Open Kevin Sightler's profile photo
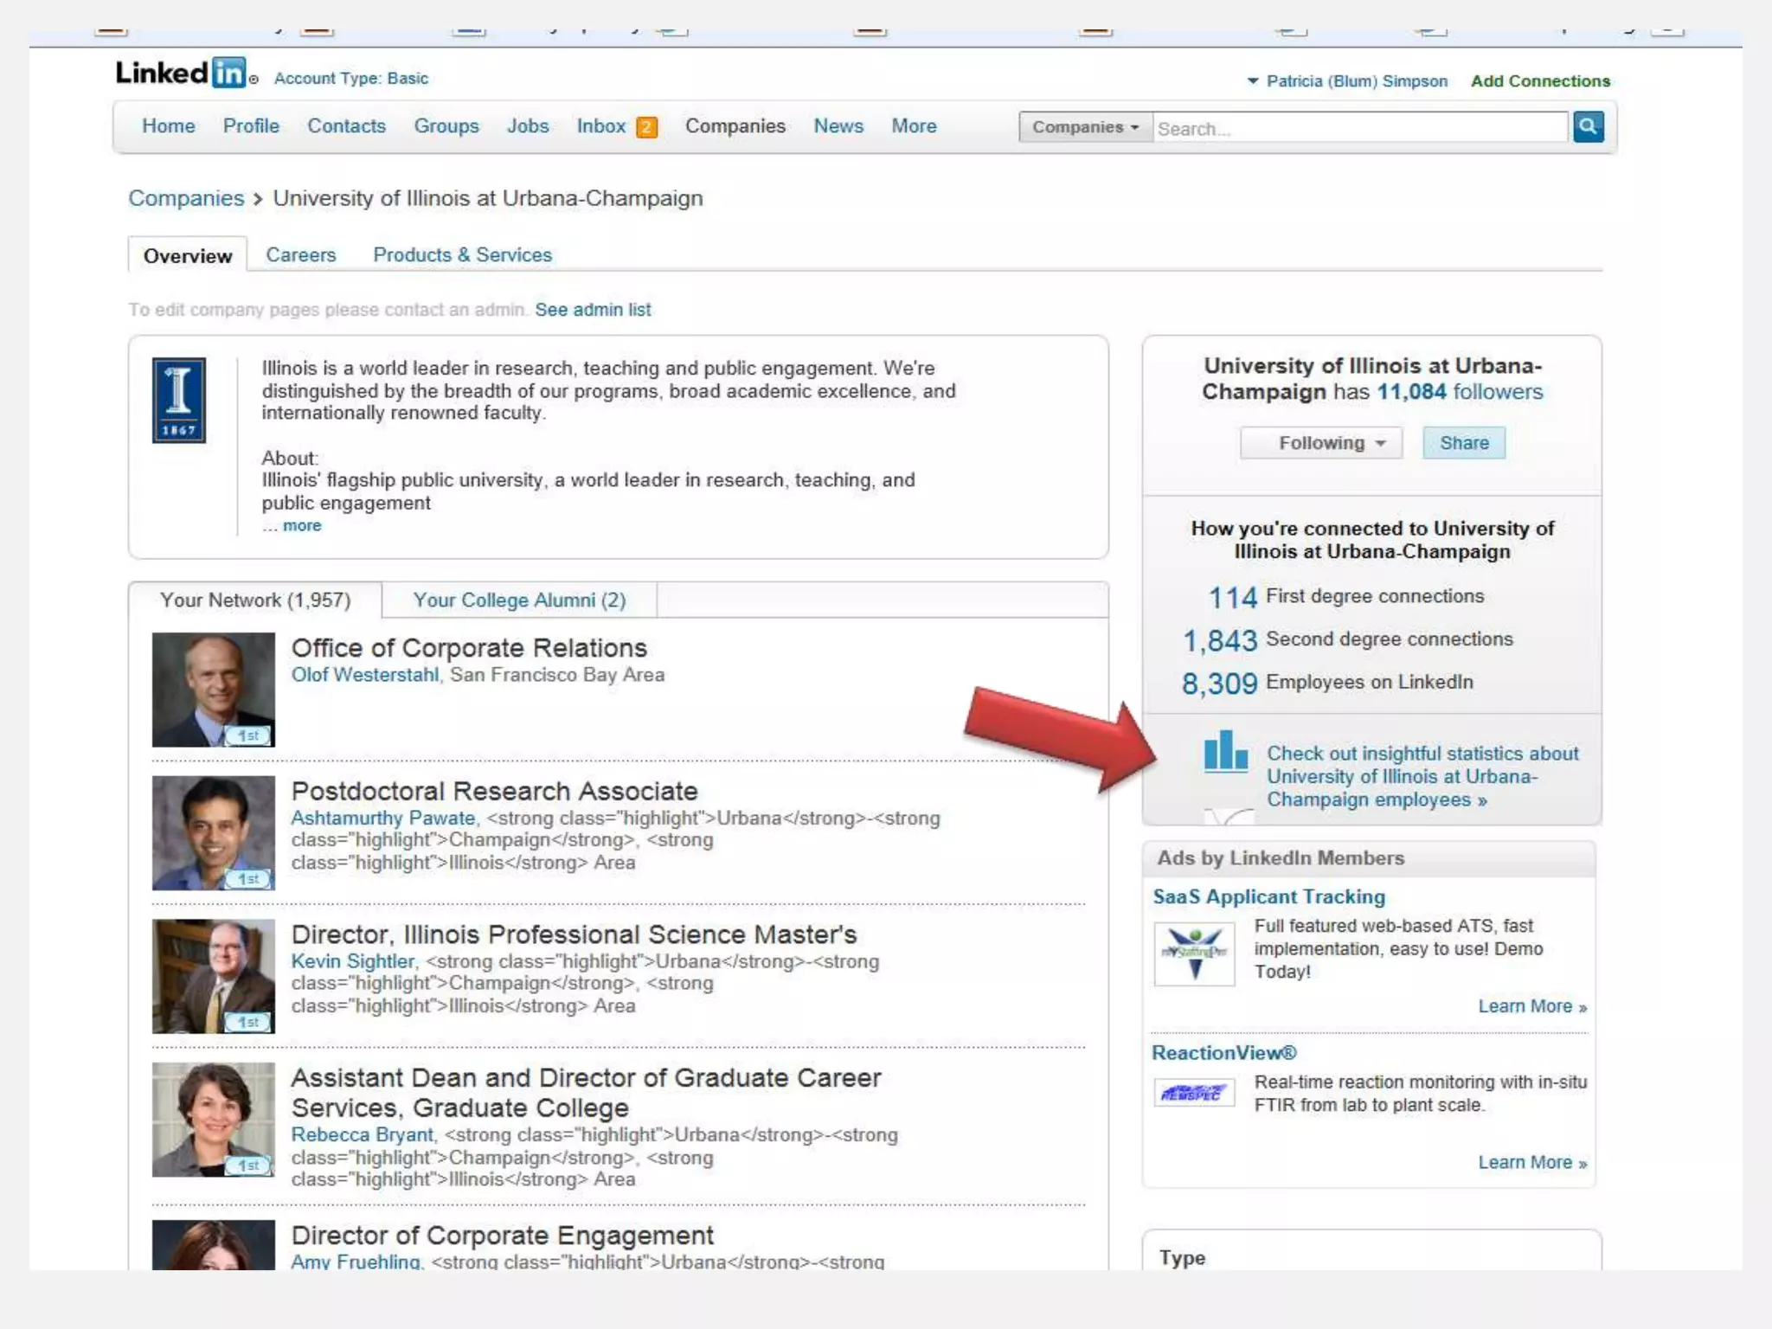Viewport: 1772px width, 1329px height. point(213,976)
